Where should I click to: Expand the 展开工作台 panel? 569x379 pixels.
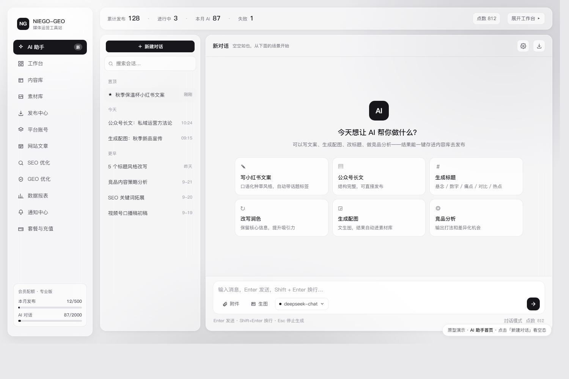(x=526, y=19)
